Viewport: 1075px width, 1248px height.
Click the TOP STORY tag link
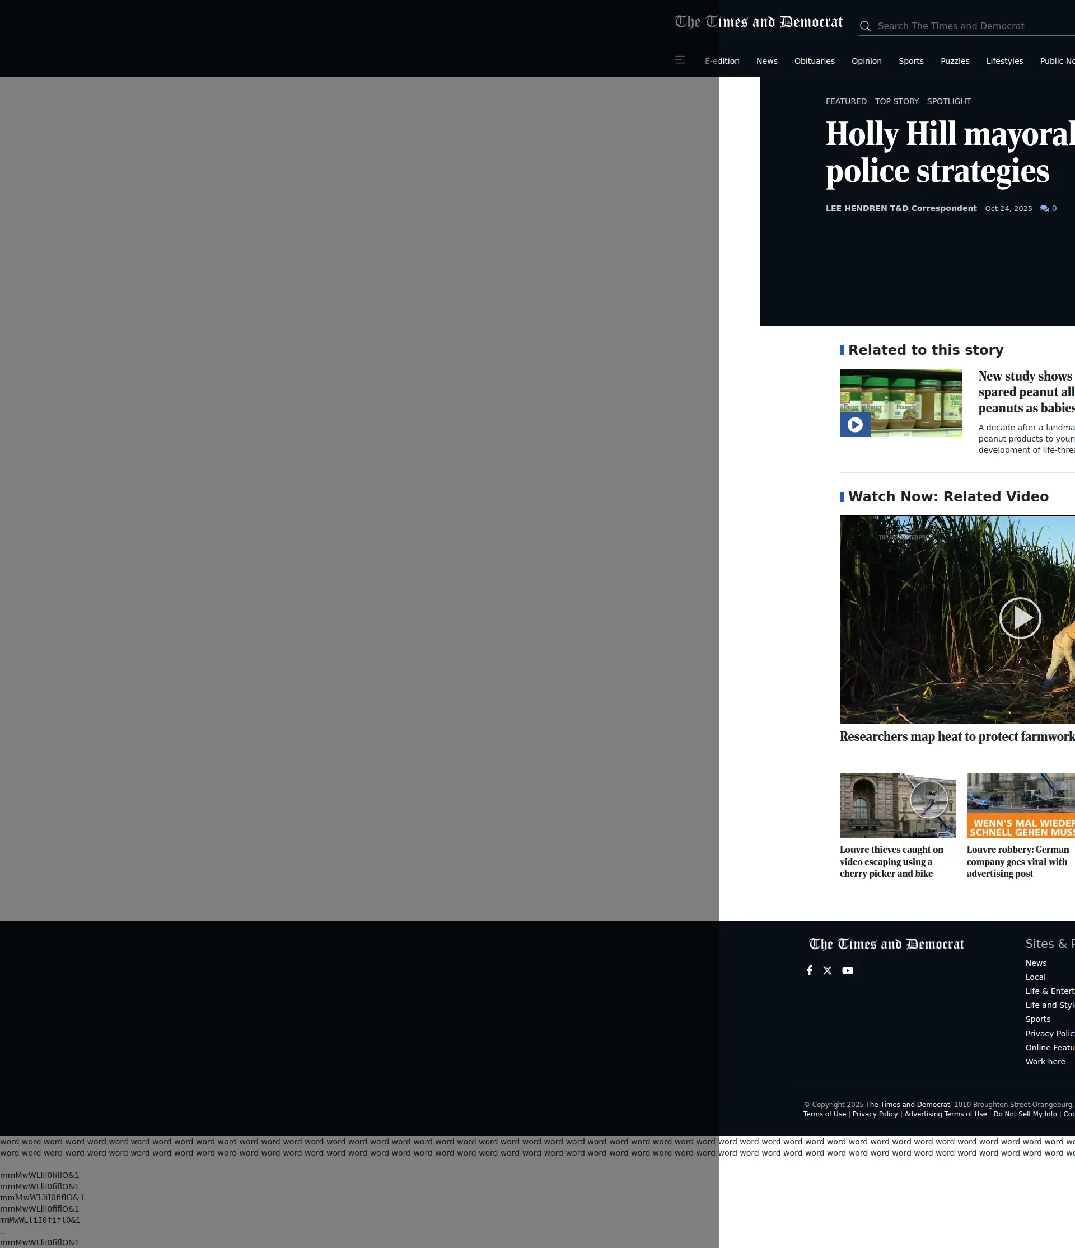pos(896,101)
